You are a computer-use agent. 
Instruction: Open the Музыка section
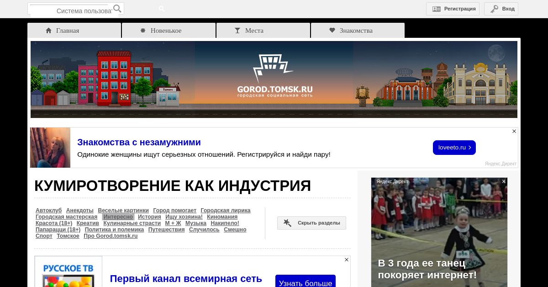point(196,223)
